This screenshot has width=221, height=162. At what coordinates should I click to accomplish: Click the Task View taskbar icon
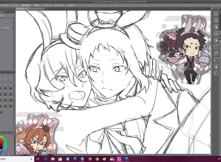[38, 159]
